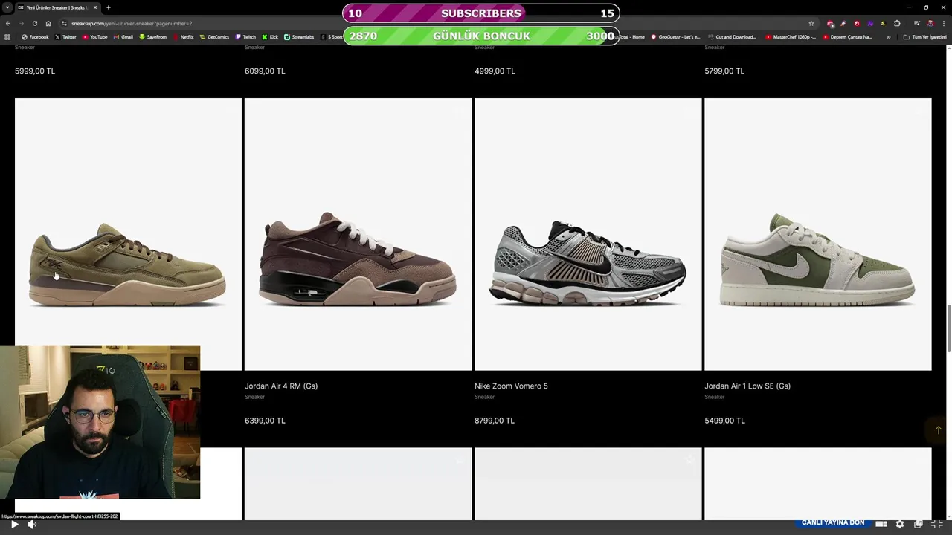The width and height of the screenshot is (952, 535).
Task: Click the 6399,00 TL price
Action: [265, 421]
